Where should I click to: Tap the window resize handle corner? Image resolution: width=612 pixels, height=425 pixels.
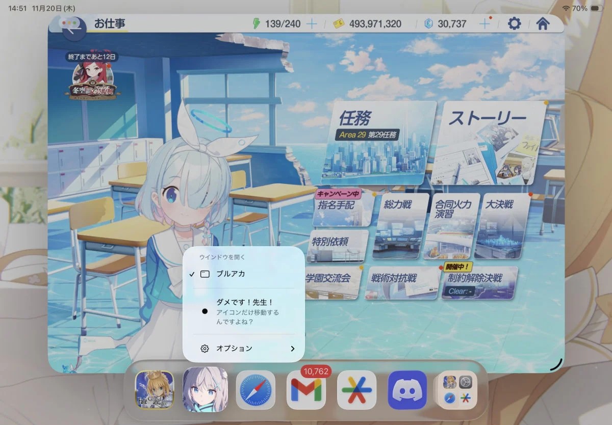coord(557,364)
